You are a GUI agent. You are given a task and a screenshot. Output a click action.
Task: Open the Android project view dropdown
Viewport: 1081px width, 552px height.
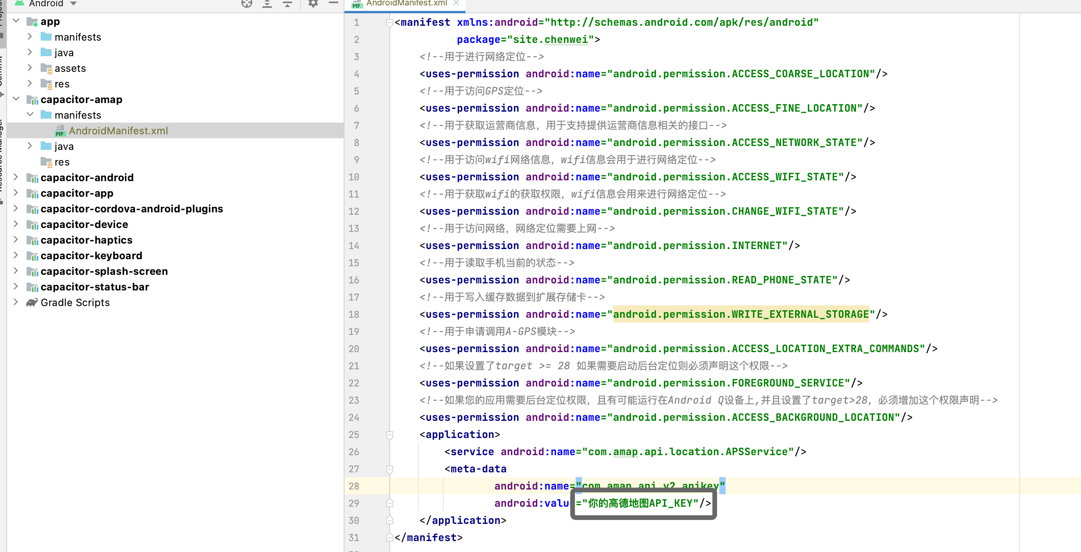tap(73, 4)
